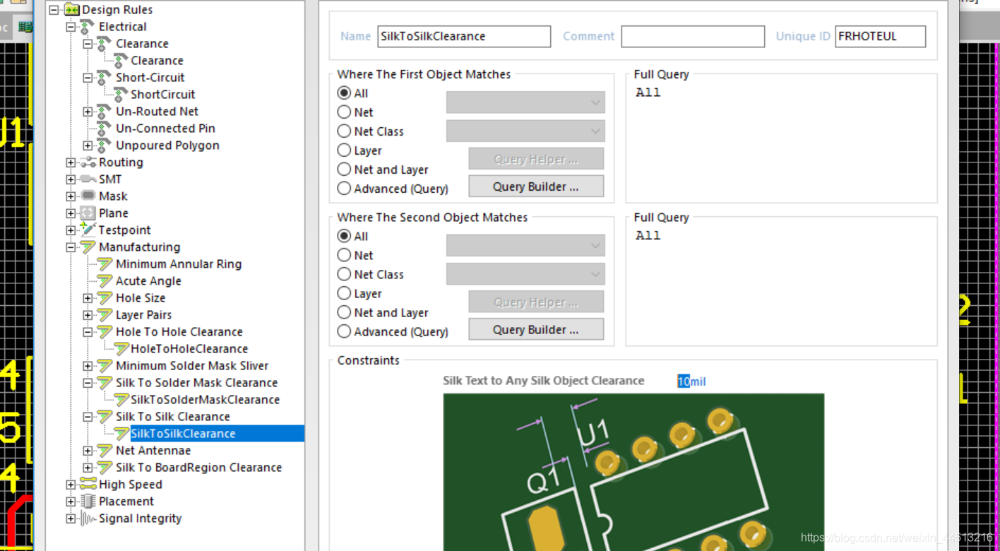Select the Signal Integrity tree item
Screen dimensions: 1000x551
pyautogui.click(x=140, y=519)
